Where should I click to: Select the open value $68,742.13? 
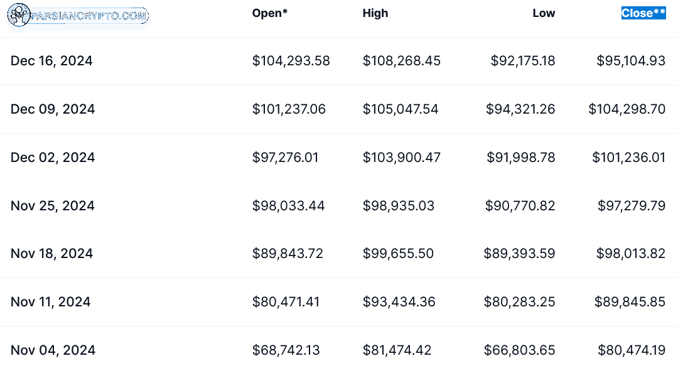tap(286, 350)
